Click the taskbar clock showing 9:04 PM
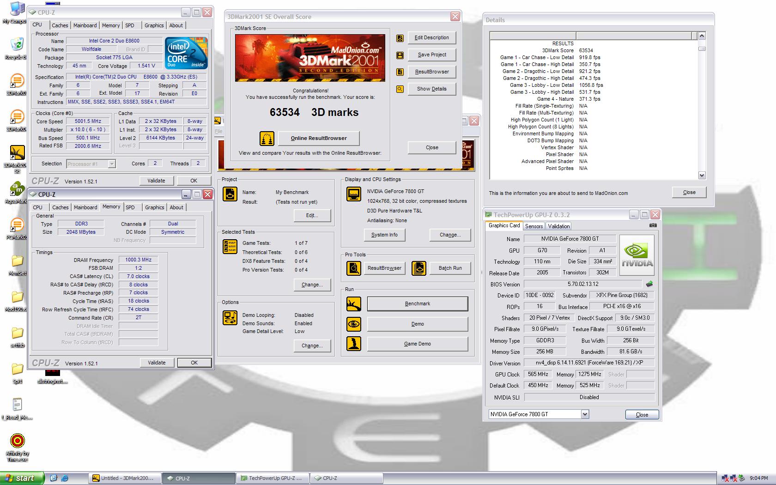The image size is (776, 485). (758, 478)
